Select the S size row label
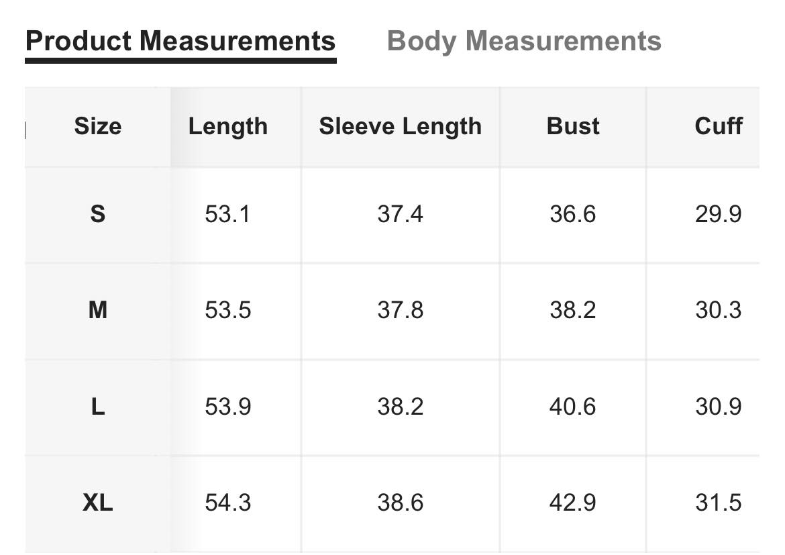Viewport: 785px width, 555px height. [x=98, y=214]
